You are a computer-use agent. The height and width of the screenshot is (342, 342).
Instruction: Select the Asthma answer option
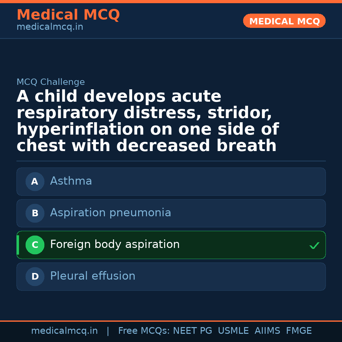pyautogui.click(x=171, y=181)
